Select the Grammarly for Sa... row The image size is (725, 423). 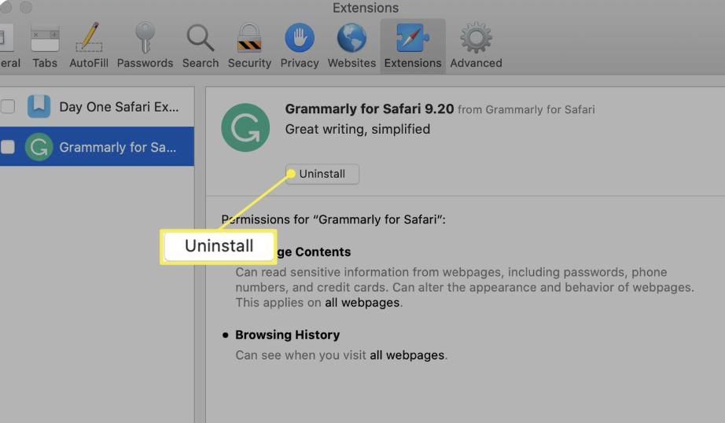pyautogui.click(x=97, y=146)
